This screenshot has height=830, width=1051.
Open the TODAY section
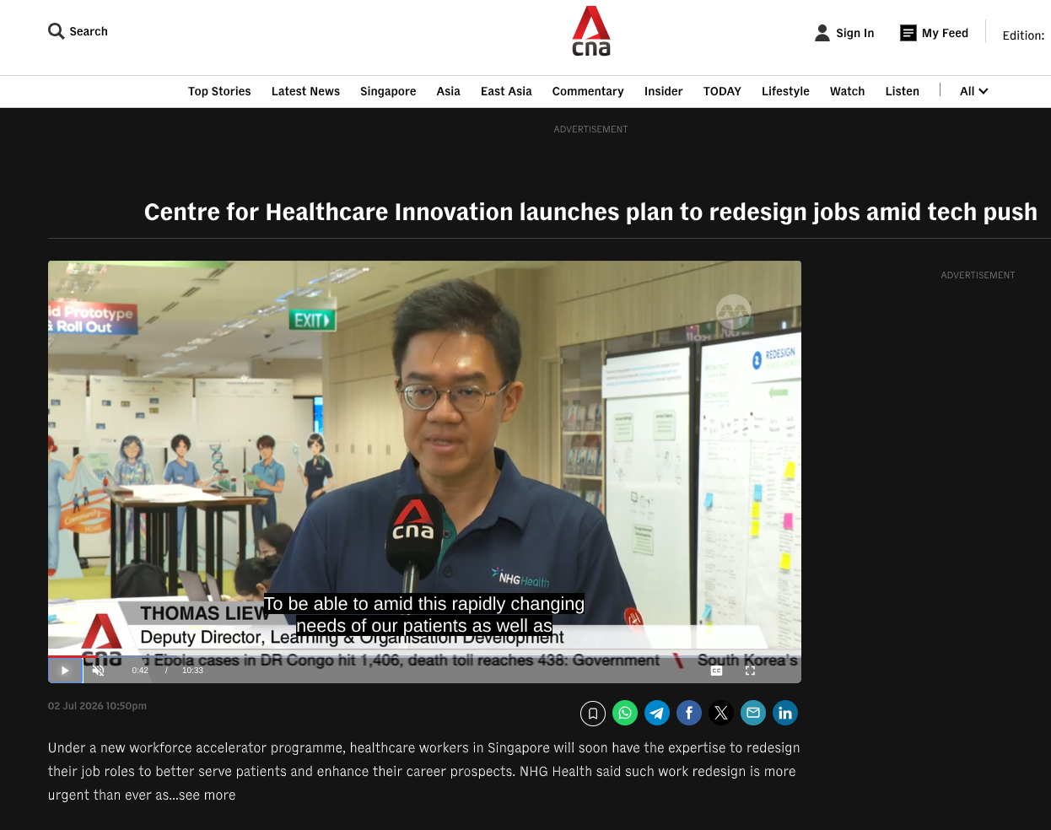point(722,91)
